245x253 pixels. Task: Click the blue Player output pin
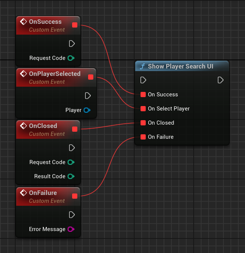87,110
